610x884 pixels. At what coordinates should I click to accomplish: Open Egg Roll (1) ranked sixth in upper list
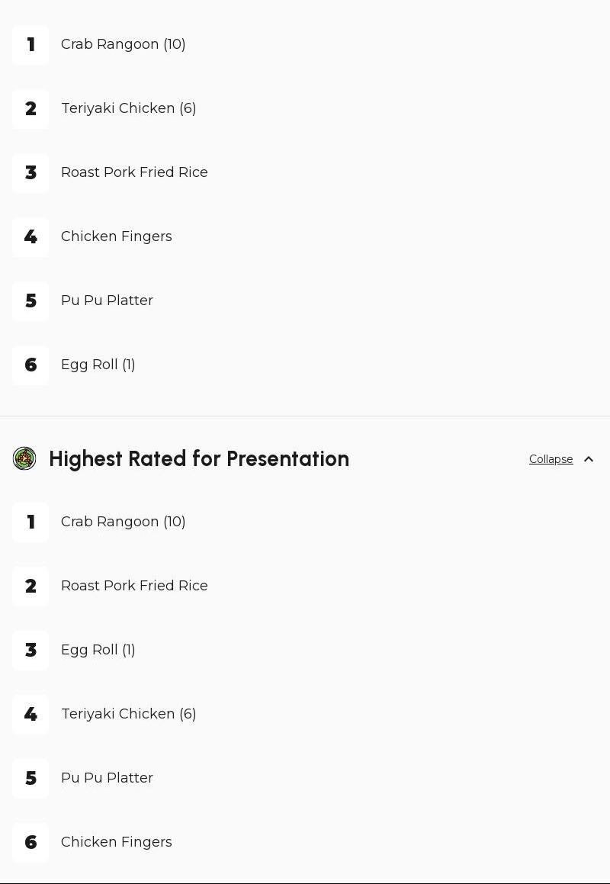pos(98,365)
